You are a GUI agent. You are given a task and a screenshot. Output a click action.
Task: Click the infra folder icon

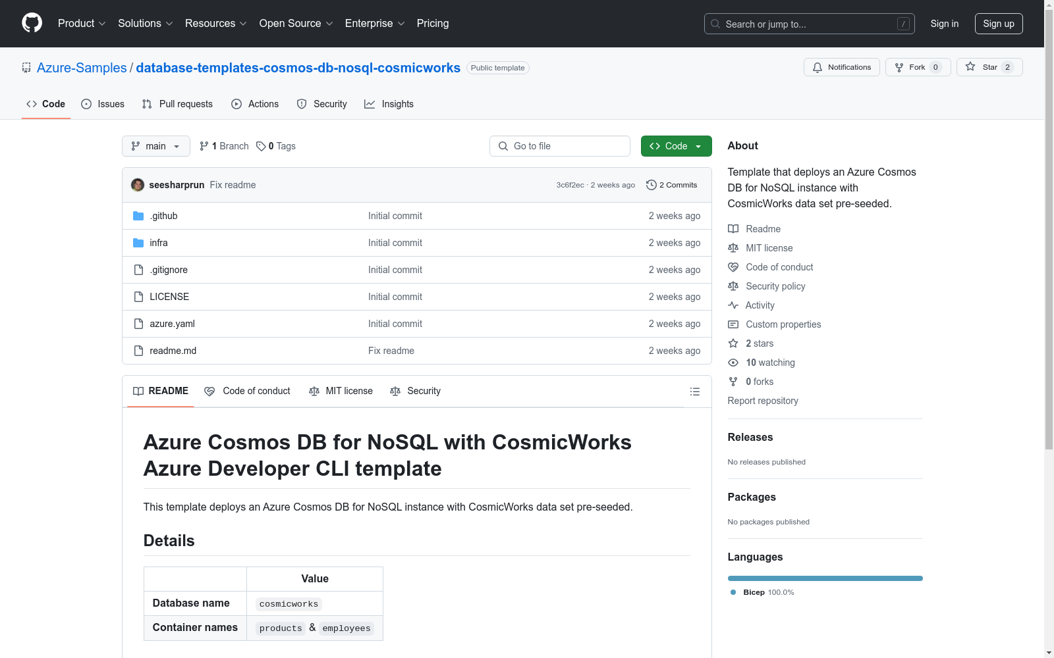click(138, 243)
